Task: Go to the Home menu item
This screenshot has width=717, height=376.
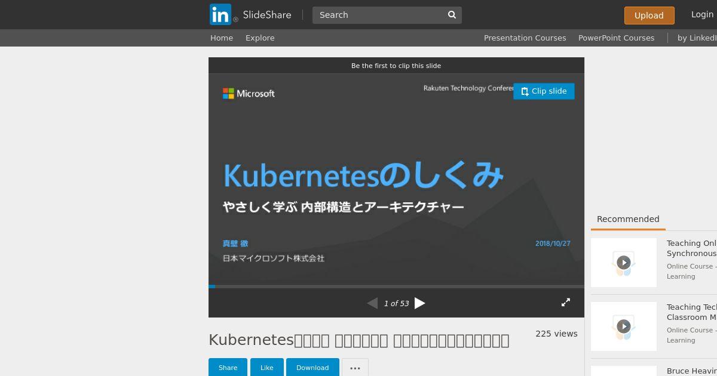Action: pyautogui.click(x=222, y=38)
